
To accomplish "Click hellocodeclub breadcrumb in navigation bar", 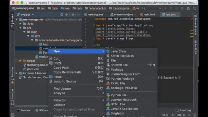I will pyautogui.click(x=96, y=8).
